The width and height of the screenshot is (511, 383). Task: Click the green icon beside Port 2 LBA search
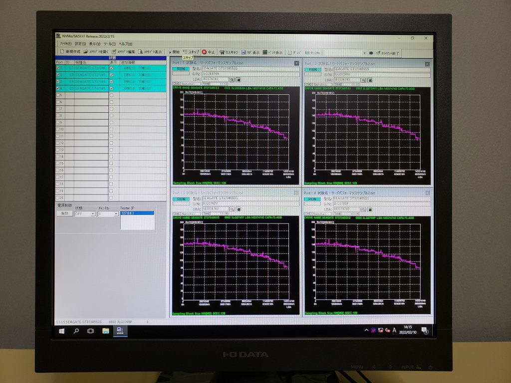(370, 80)
